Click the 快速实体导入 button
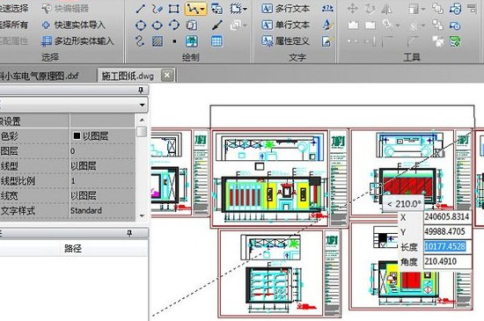 [x=73, y=25]
